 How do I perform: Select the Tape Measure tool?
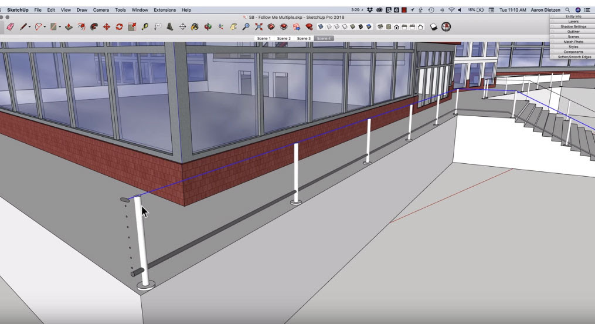(x=145, y=26)
